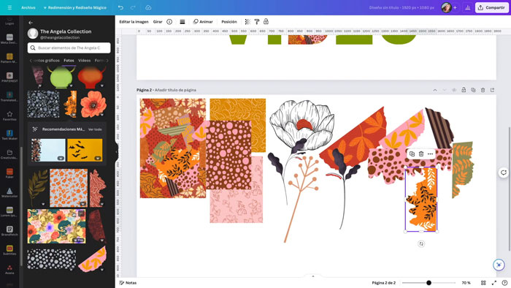Click the Angela Collection search field
511x288 pixels.
pyautogui.click(x=69, y=48)
